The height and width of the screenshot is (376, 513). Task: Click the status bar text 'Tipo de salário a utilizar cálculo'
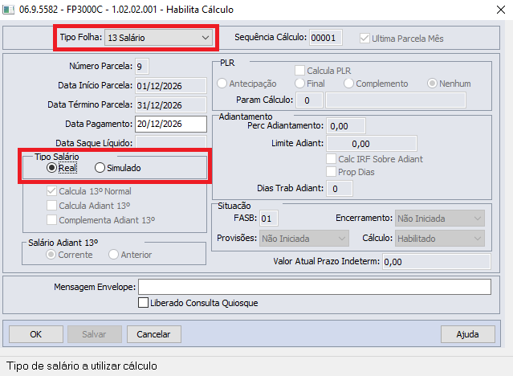82,366
